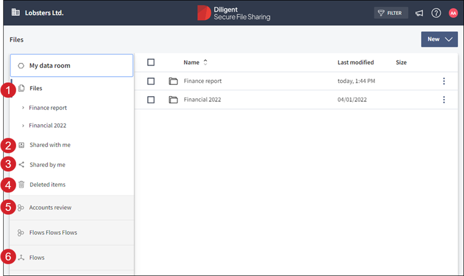This screenshot has width=464, height=276.
Task: Check the Finance report folder checkbox
Action: (x=151, y=81)
